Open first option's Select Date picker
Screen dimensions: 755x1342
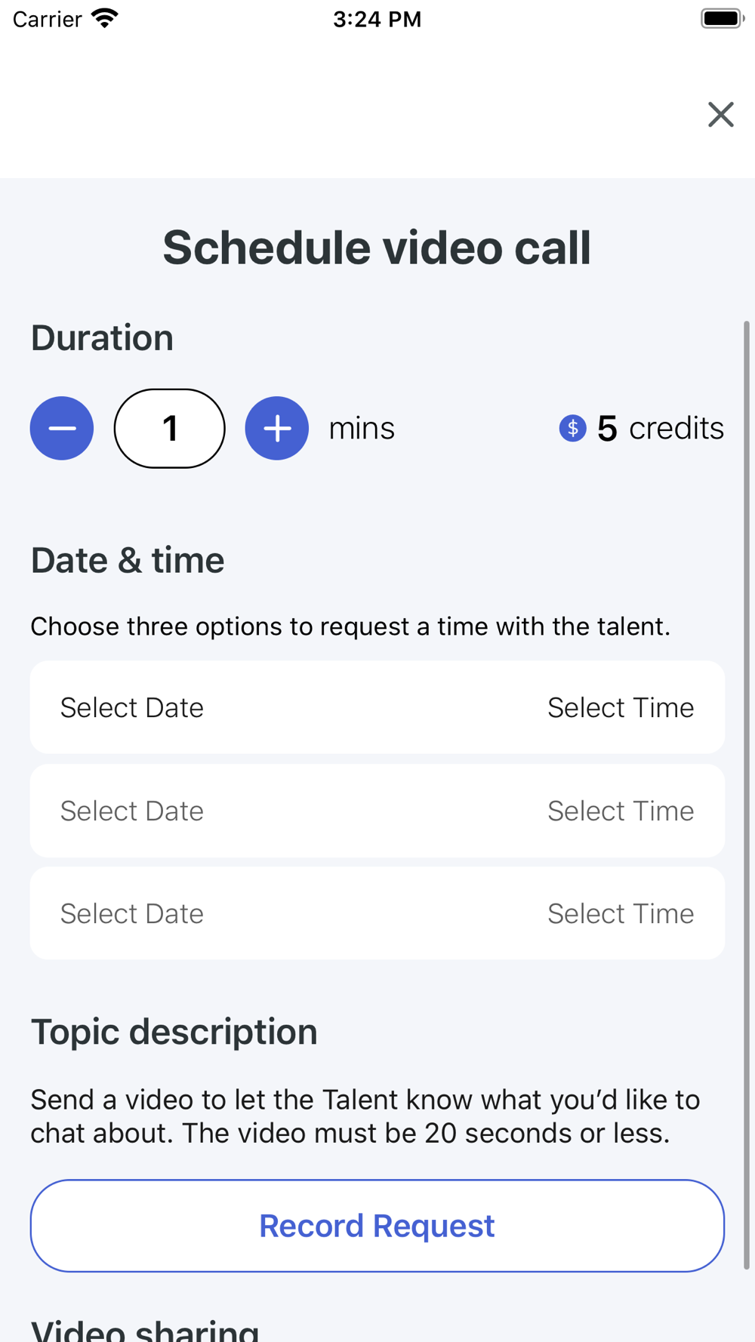pos(132,707)
